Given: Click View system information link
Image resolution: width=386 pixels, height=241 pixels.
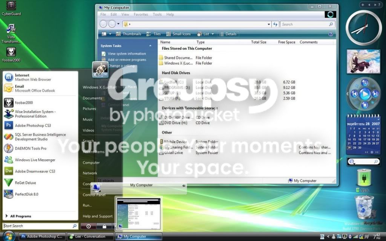Looking at the screenshot, I should (x=127, y=53).
